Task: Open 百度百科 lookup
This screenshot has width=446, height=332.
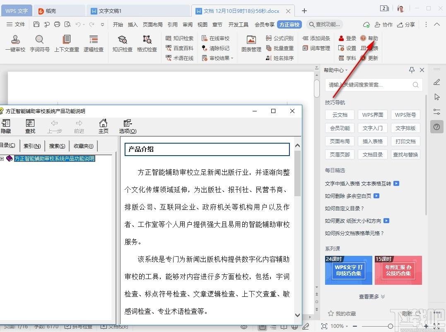Action: tap(179, 48)
